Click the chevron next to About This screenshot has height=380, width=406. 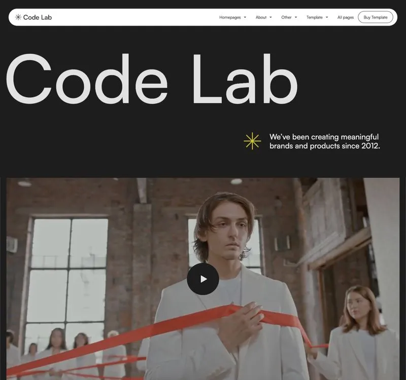tap(270, 17)
